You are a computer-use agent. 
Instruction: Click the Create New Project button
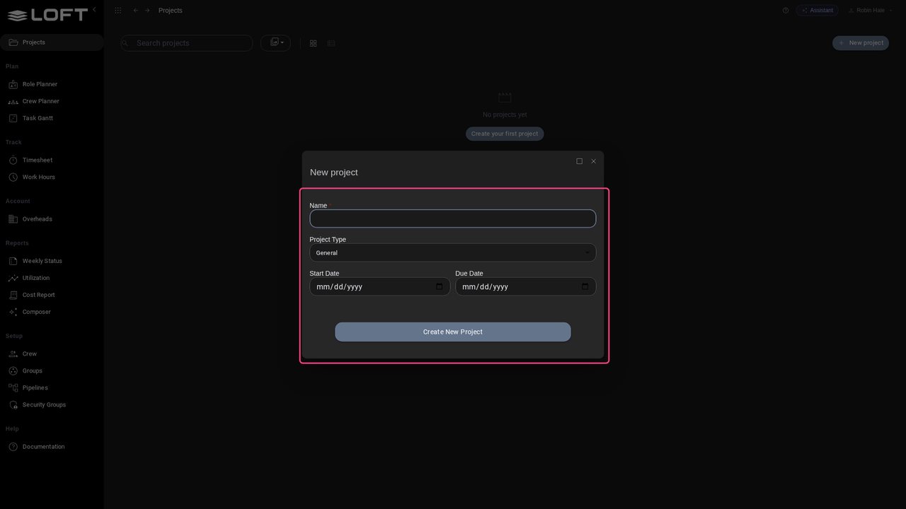pyautogui.click(x=452, y=332)
